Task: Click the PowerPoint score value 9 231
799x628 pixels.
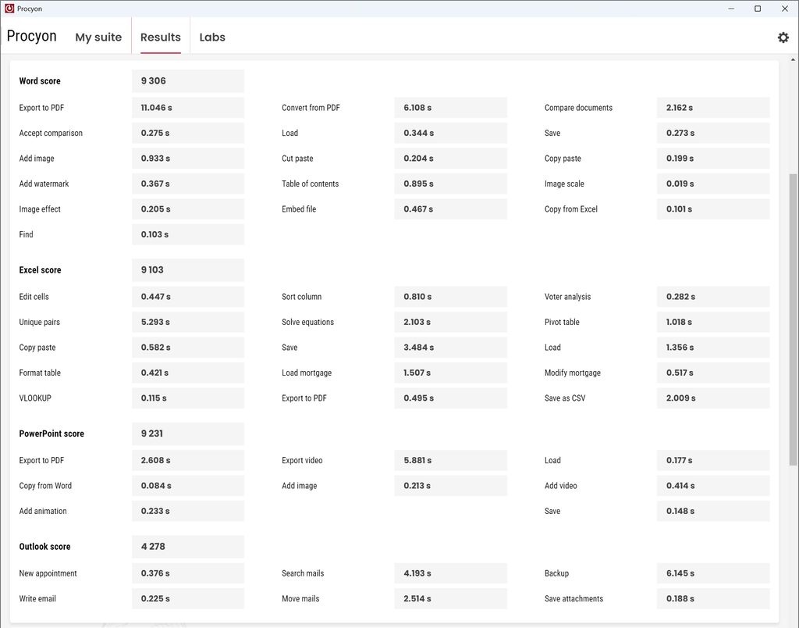Action: coord(188,434)
